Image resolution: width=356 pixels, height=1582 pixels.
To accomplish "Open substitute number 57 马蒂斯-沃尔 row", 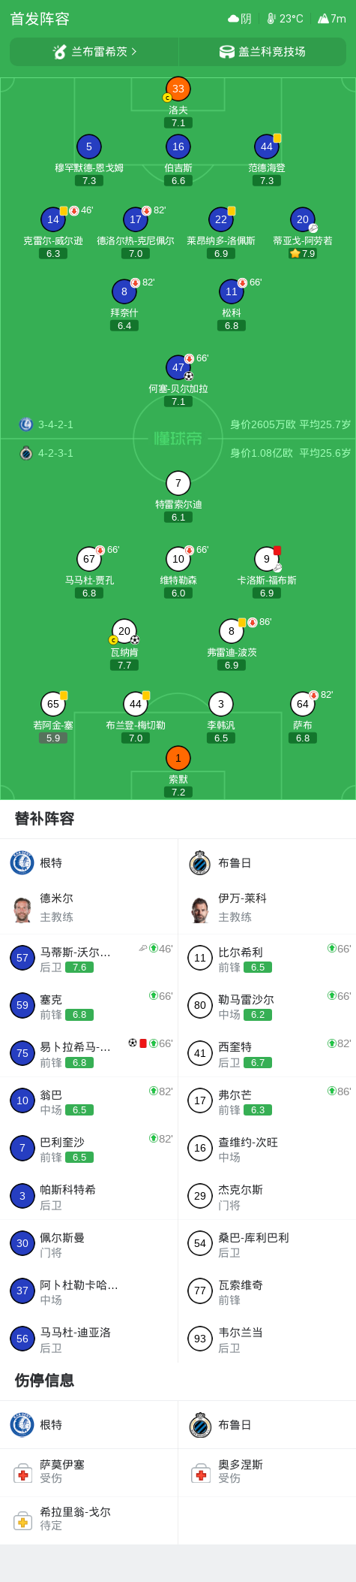I will point(89,958).
